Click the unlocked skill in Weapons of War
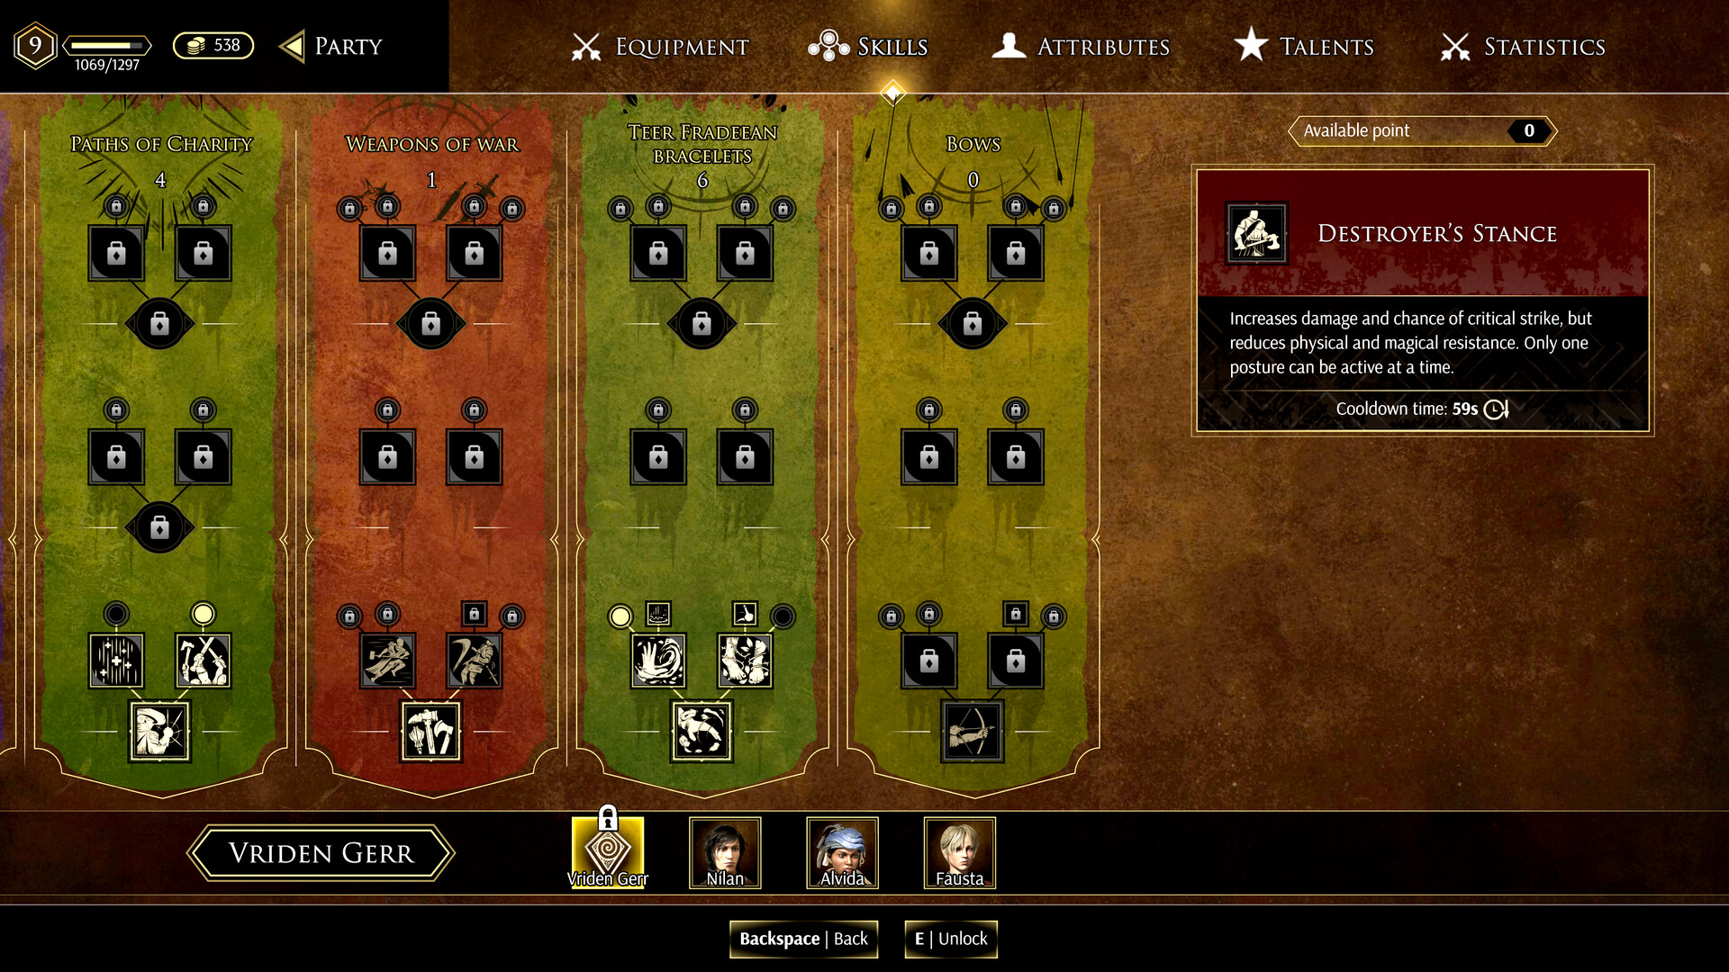 pyautogui.click(x=431, y=730)
